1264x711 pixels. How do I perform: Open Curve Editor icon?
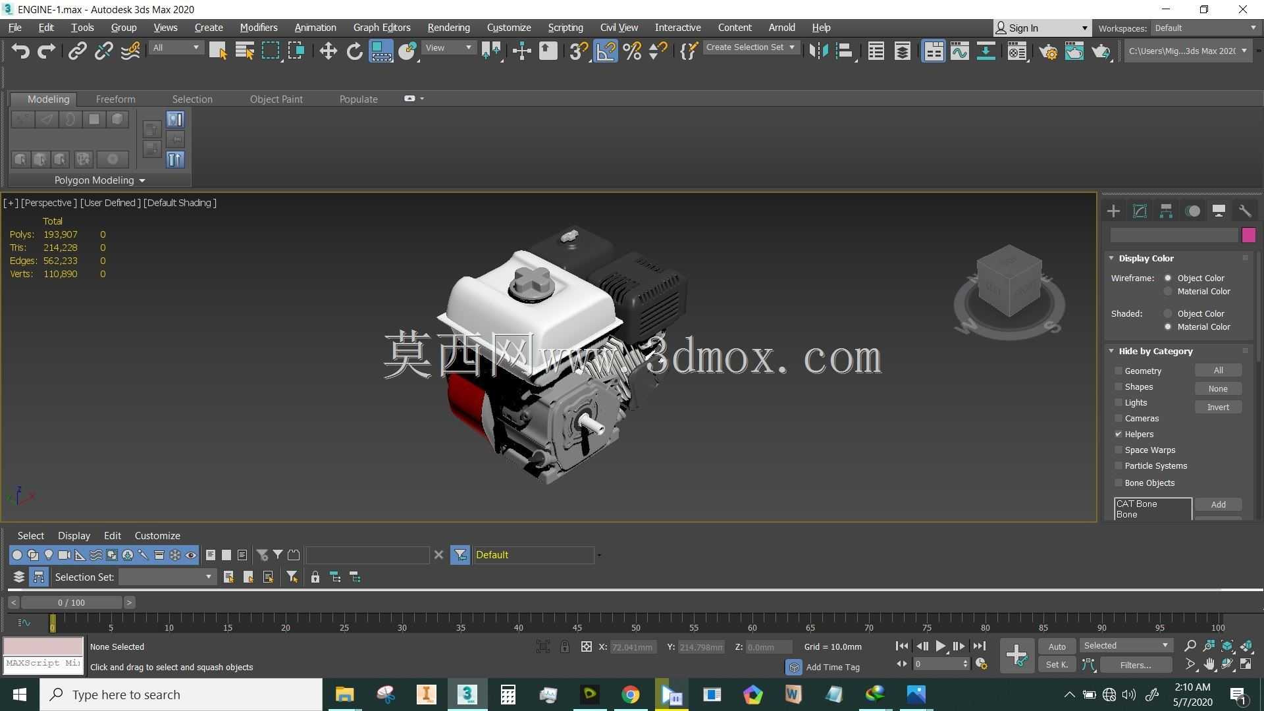[x=959, y=51]
